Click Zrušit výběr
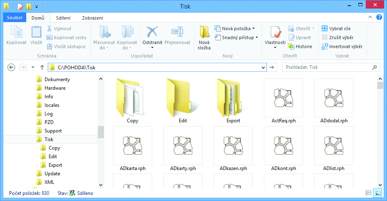The height and width of the screenshot is (201, 387). pyautogui.click(x=337, y=38)
